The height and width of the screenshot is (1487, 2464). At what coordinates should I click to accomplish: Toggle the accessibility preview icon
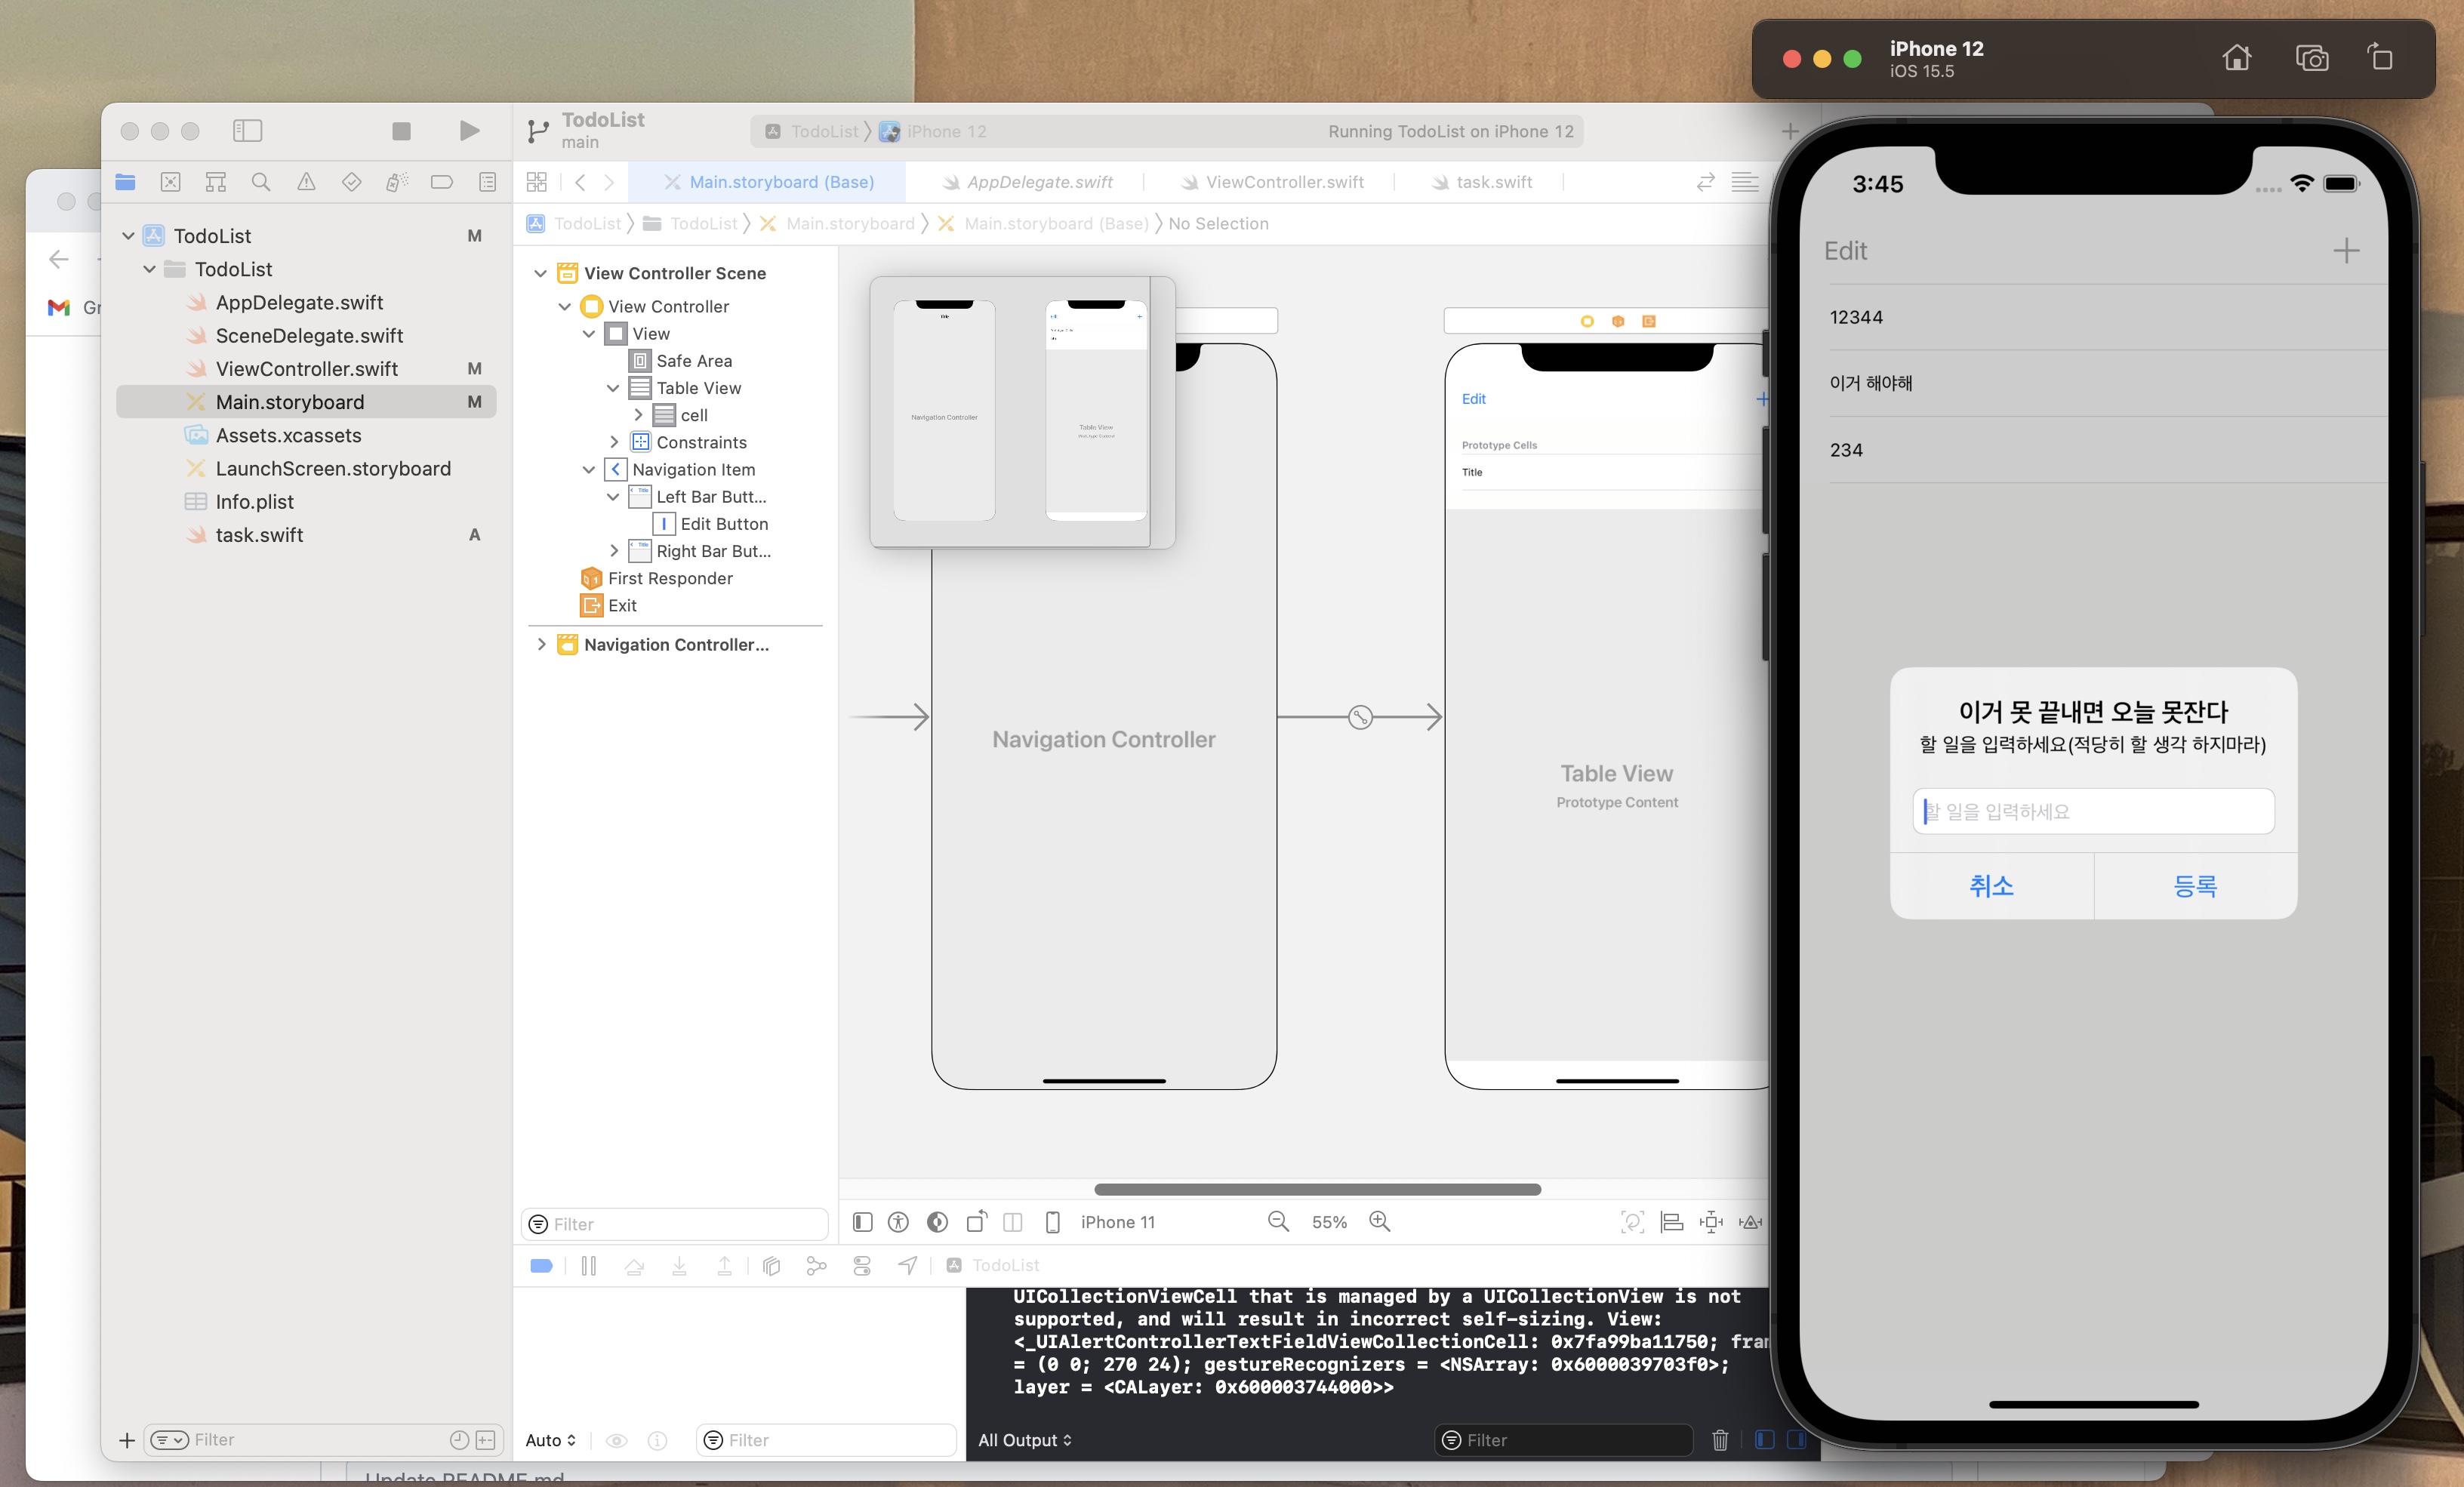[x=897, y=1222]
